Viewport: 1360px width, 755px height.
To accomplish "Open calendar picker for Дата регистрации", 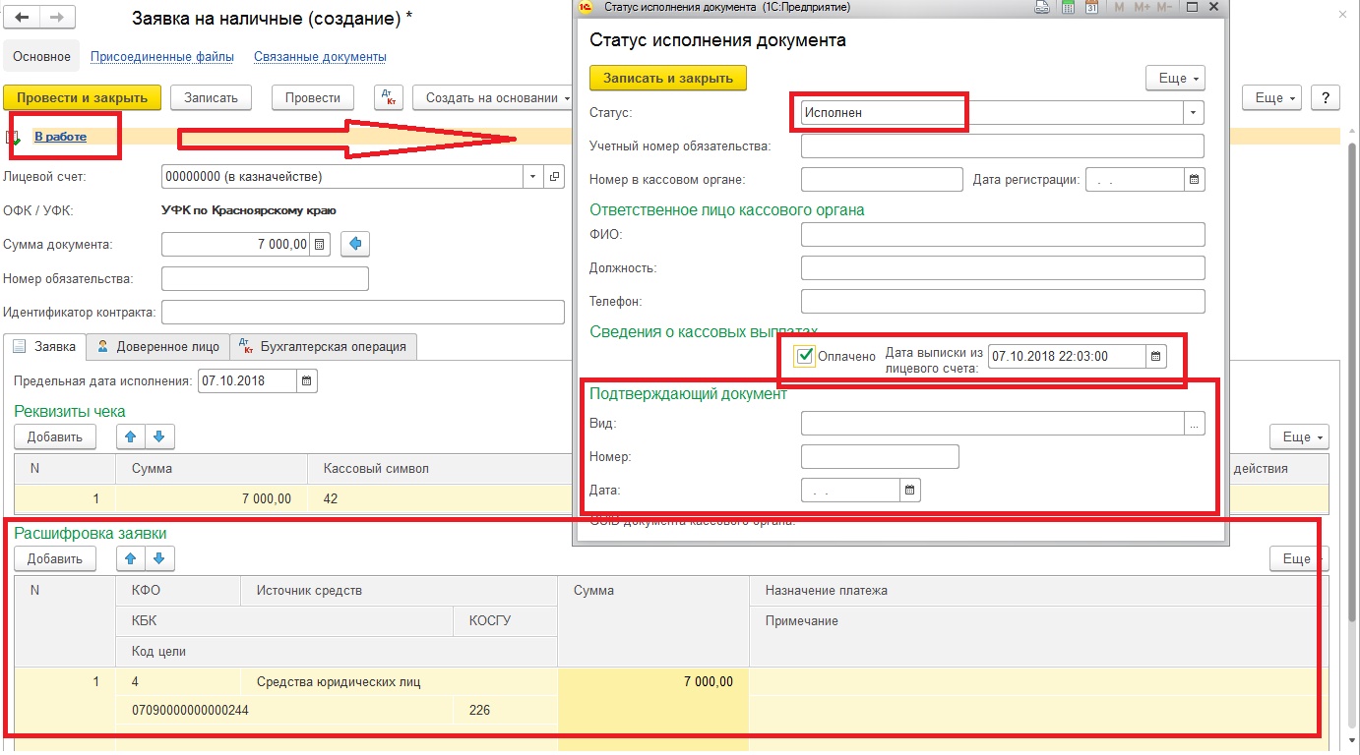I will click(1195, 179).
